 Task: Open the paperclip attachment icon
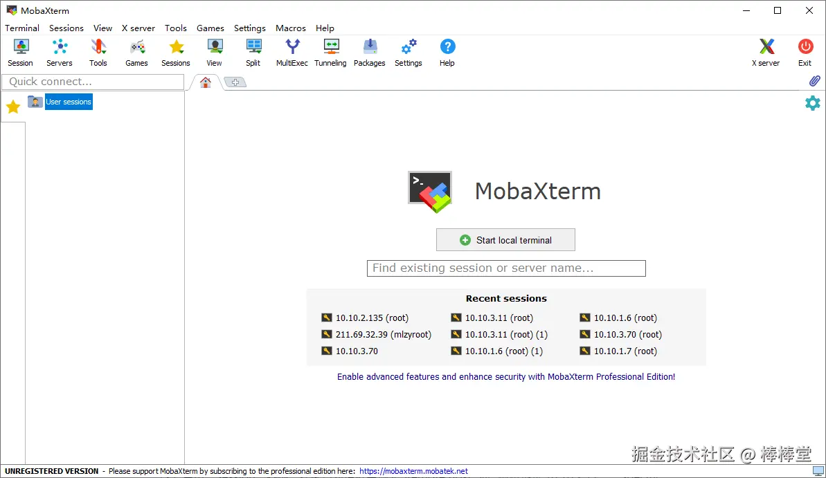point(814,81)
